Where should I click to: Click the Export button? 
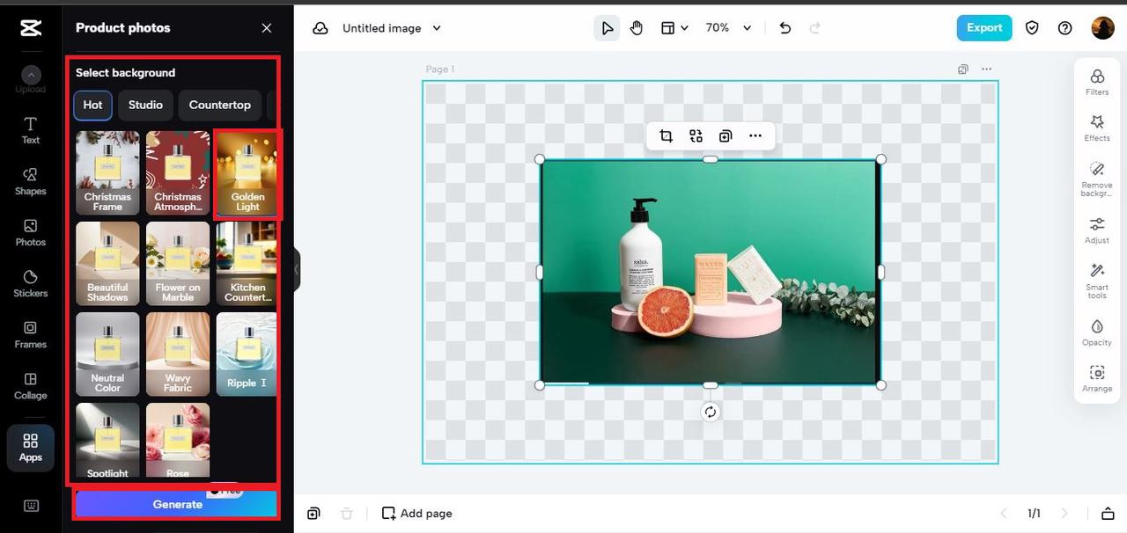click(x=984, y=27)
